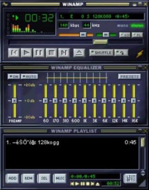Open the LIST OPTS menu
149x190 pixels.
point(130,178)
